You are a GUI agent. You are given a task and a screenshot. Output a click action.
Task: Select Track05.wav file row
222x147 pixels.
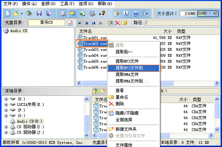click(x=95, y=61)
